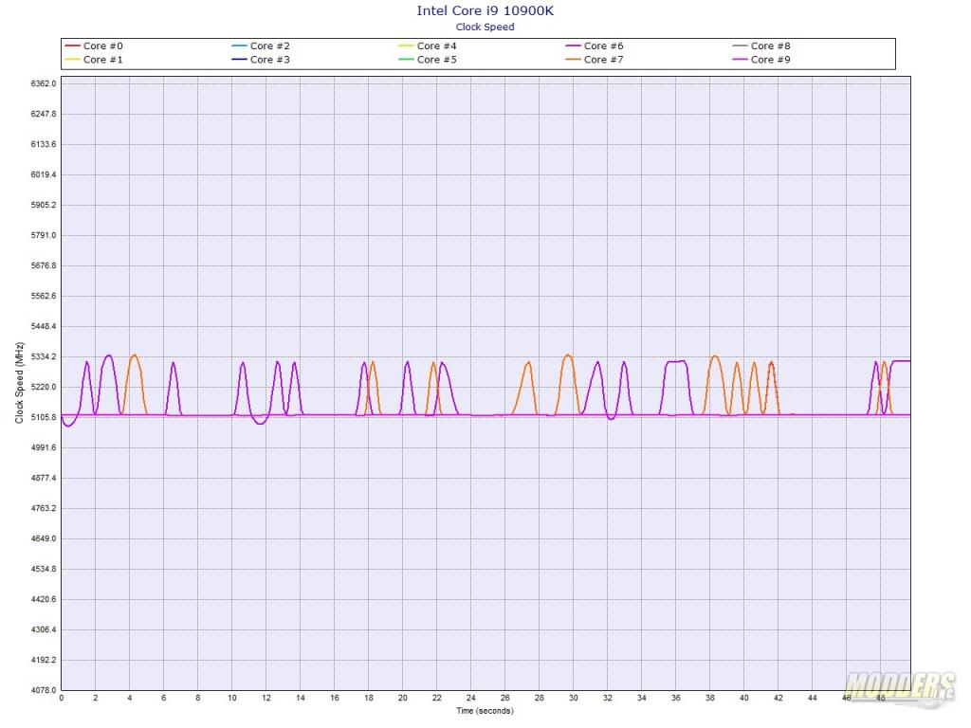Click the red Core #0 legend line
This screenshot has height=728, width=971.
[72, 45]
